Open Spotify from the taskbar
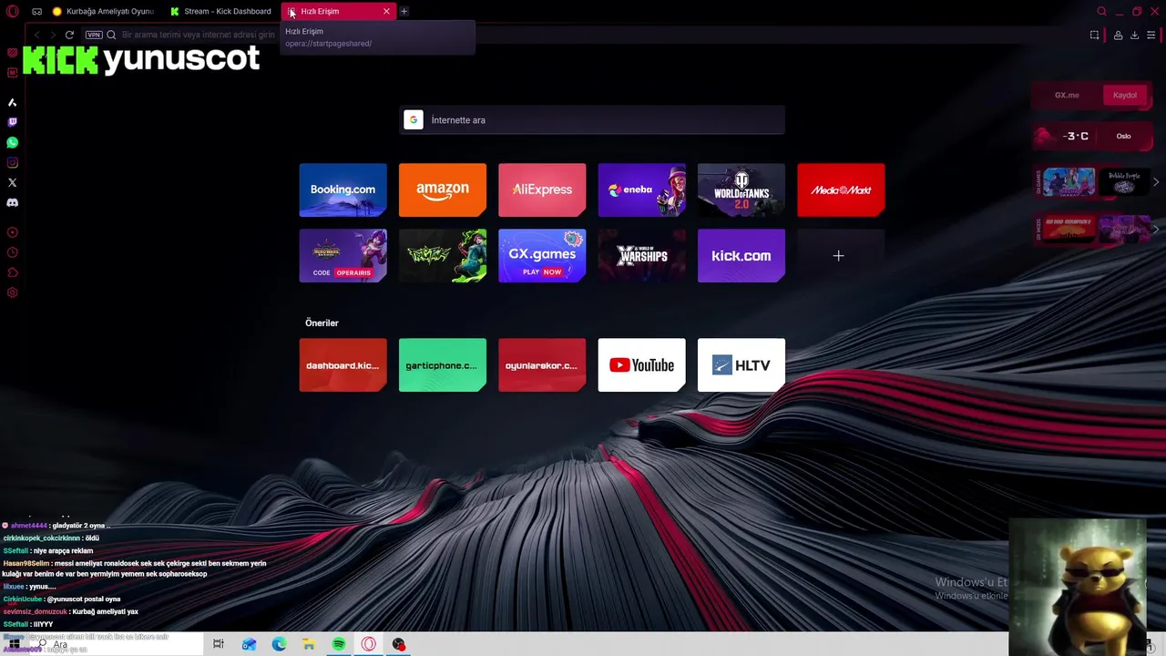1166x656 pixels. click(x=339, y=644)
